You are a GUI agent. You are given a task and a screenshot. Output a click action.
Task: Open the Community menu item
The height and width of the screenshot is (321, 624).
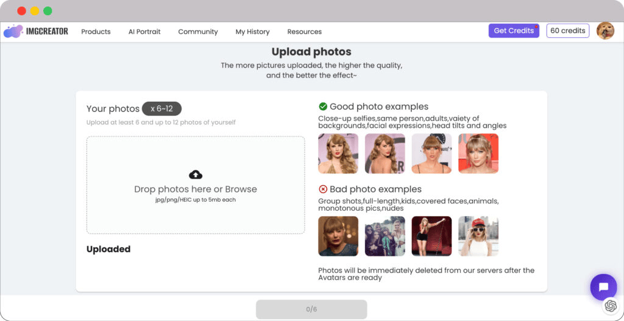click(x=198, y=32)
